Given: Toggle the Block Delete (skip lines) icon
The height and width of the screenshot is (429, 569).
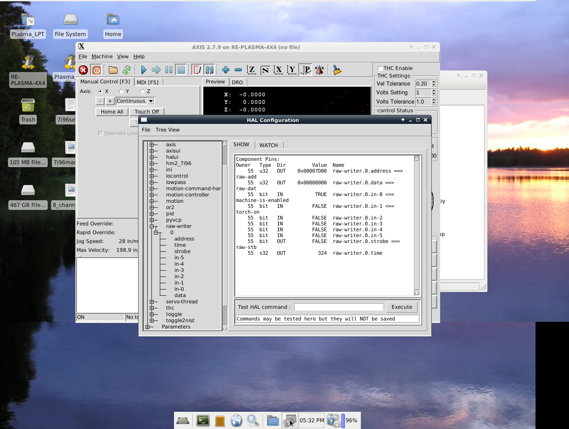Looking at the screenshot, I should point(197,70).
